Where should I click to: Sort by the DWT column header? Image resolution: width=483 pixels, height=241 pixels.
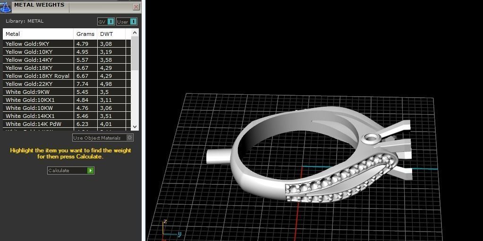[111, 34]
